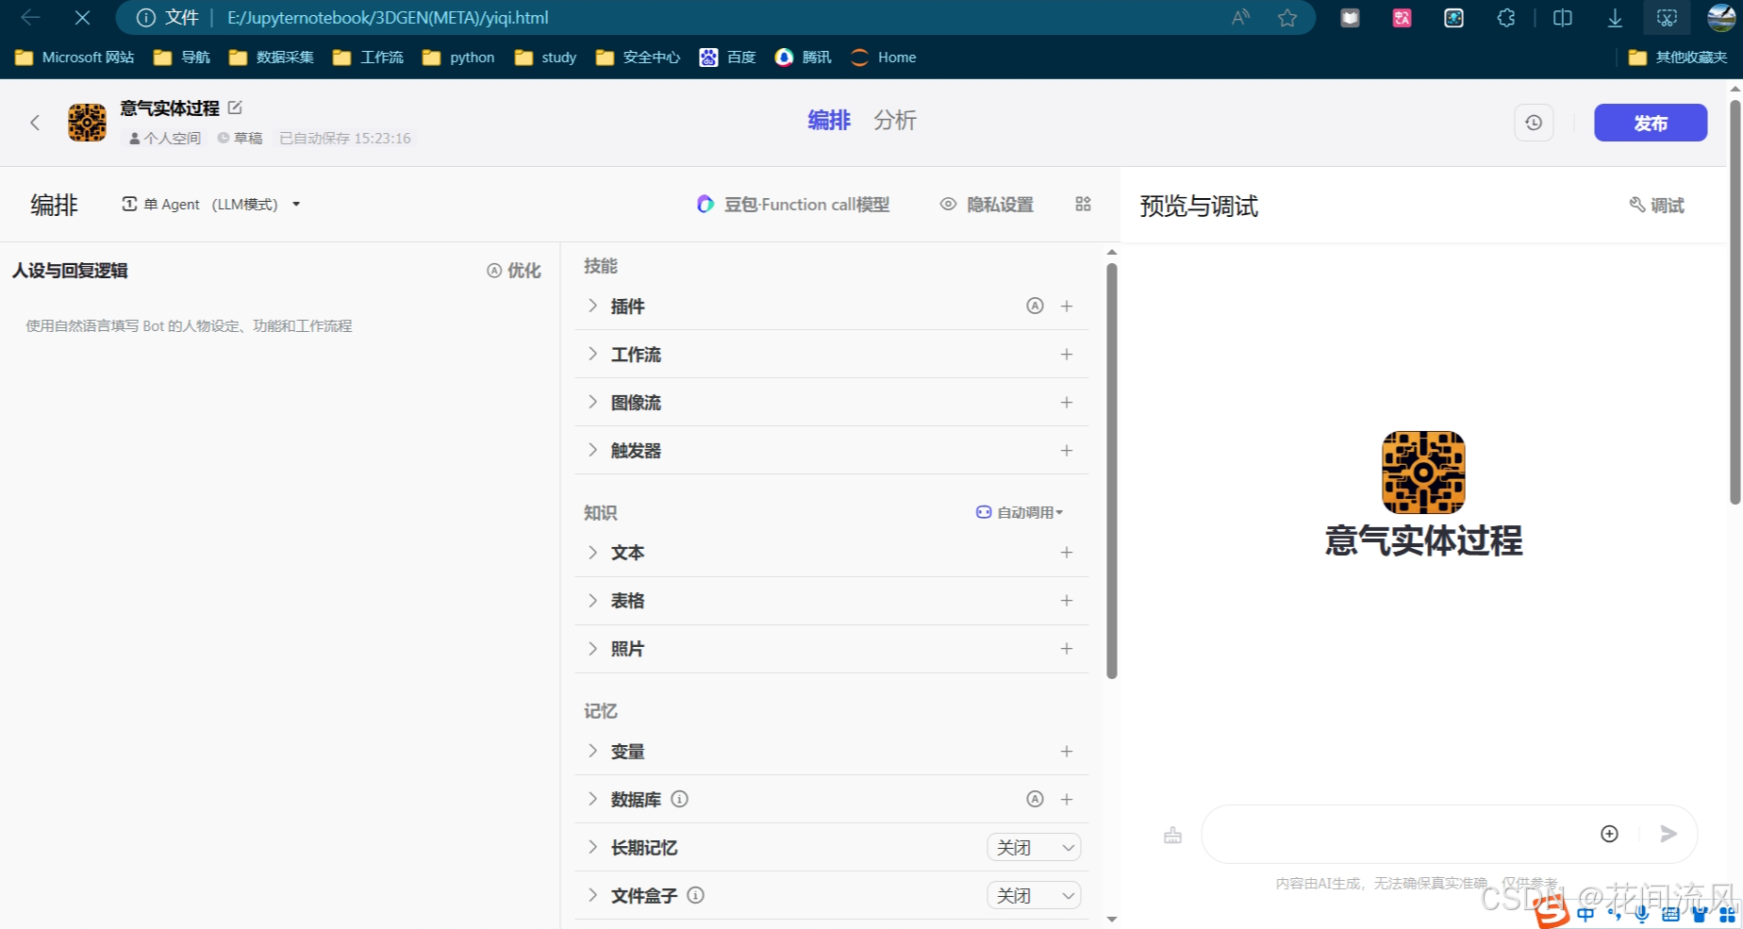Open the browser extensions puzzle icon
The image size is (1743, 929).
click(1506, 17)
